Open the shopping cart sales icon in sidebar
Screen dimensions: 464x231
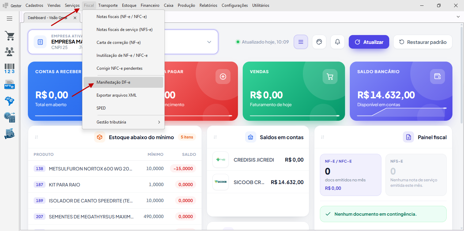pyautogui.click(x=10, y=36)
